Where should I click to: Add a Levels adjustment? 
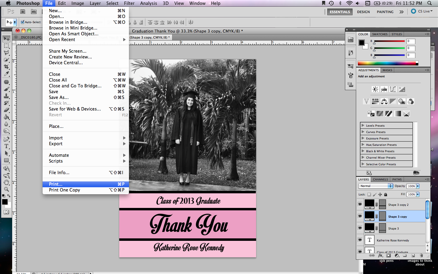384,89
